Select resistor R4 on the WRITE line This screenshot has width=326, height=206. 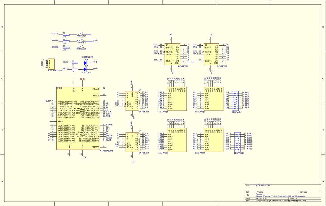66,41
